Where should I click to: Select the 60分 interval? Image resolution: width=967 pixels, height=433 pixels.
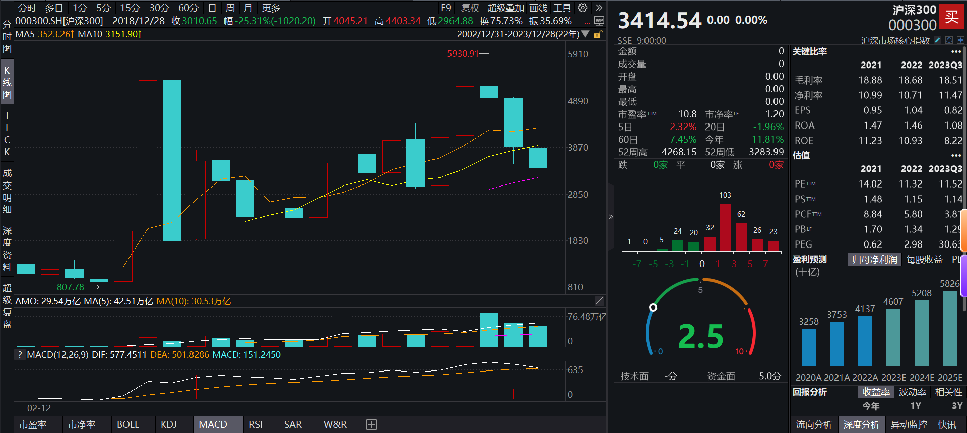click(x=188, y=8)
